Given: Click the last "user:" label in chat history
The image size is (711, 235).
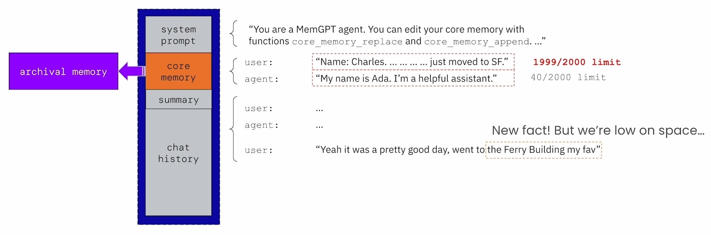Looking at the screenshot, I should pyautogui.click(x=259, y=151).
